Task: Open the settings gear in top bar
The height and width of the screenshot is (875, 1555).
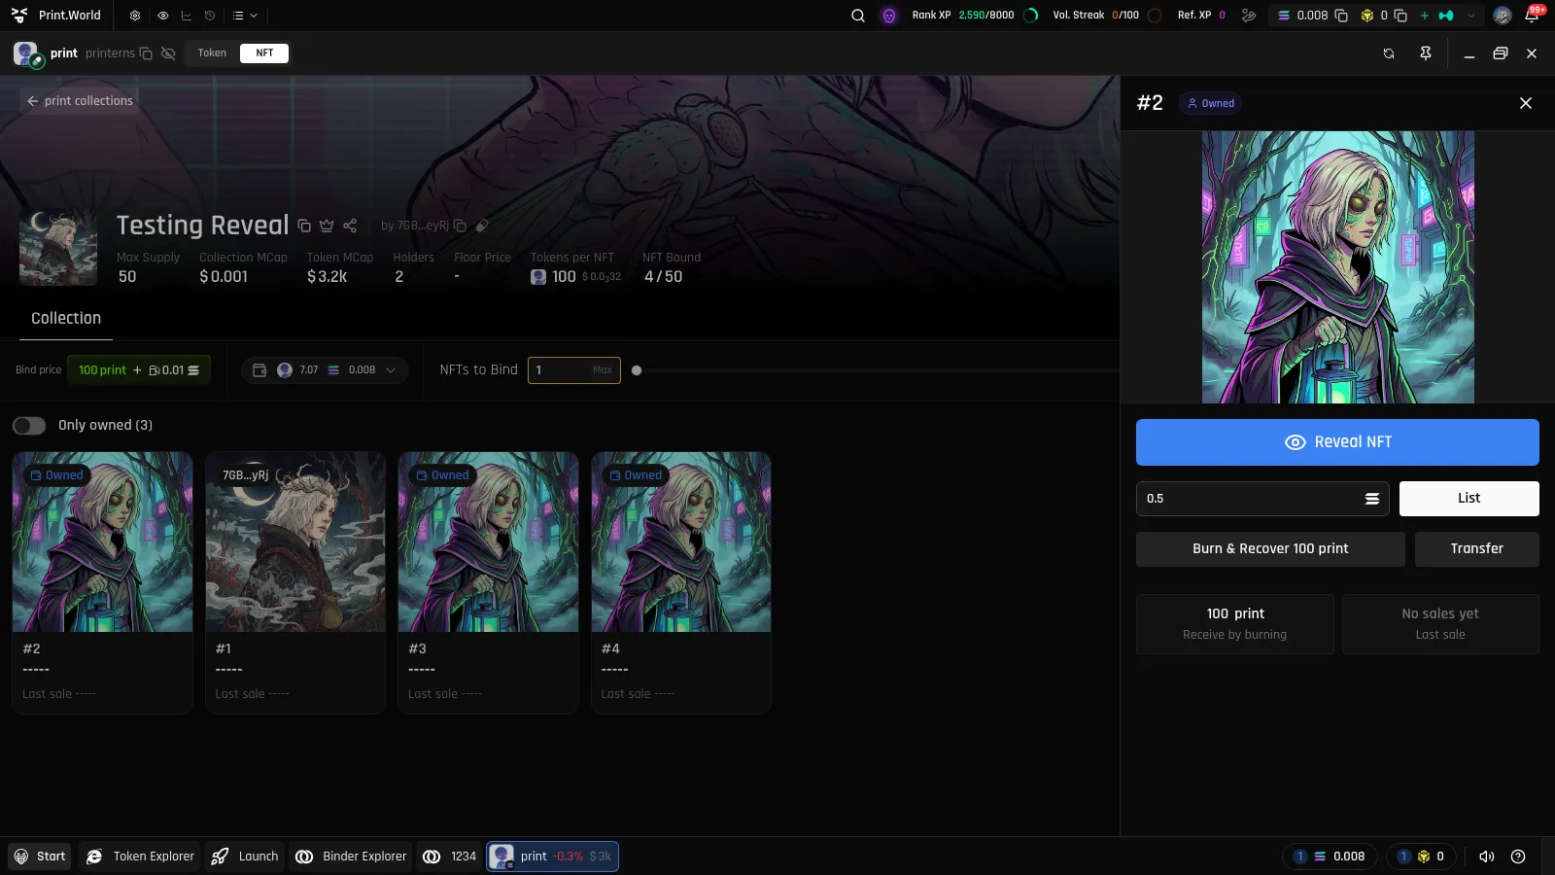Action: point(135,16)
